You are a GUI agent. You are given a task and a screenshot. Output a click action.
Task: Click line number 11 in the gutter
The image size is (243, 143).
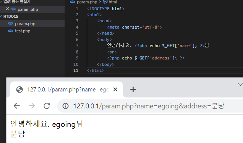tap(76, 70)
